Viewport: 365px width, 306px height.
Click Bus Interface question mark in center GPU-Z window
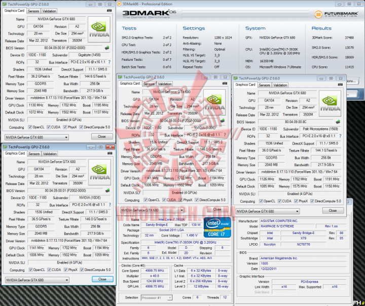coord(225,135)
